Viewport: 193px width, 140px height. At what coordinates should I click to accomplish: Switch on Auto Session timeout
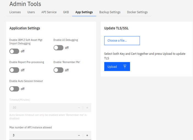click(14, 89)
